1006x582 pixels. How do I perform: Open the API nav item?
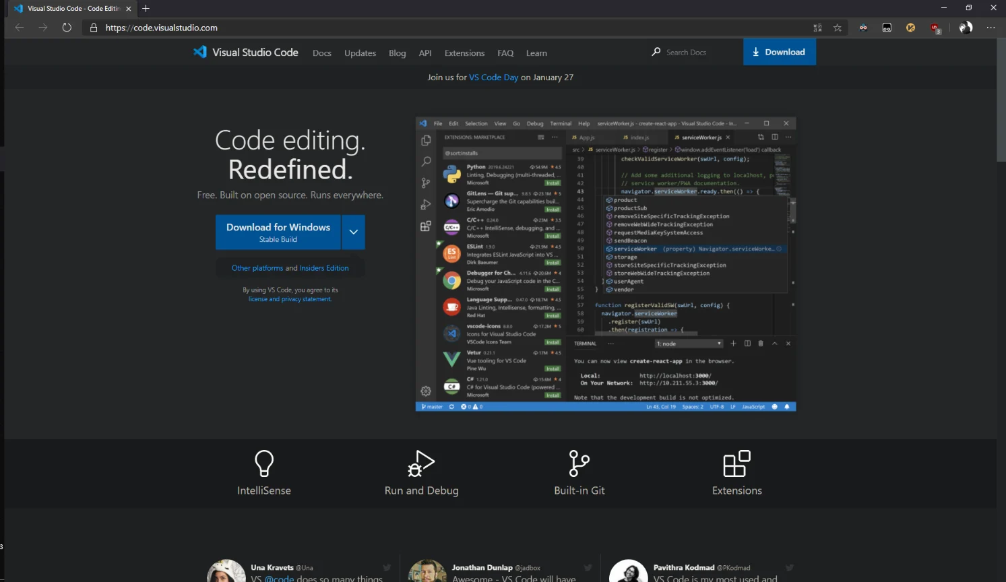click(425, 53)
